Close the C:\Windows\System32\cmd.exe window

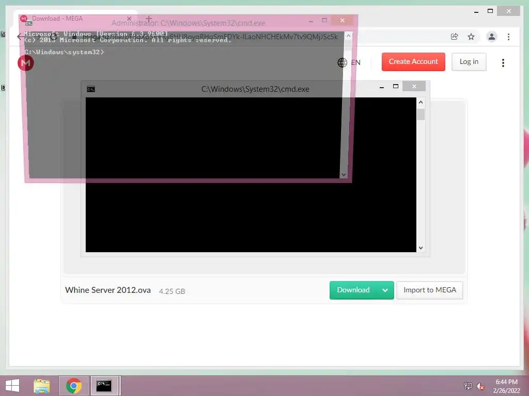tap(414, 87)
